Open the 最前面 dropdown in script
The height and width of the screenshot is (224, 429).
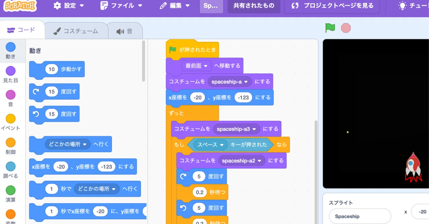click(197, 66)
